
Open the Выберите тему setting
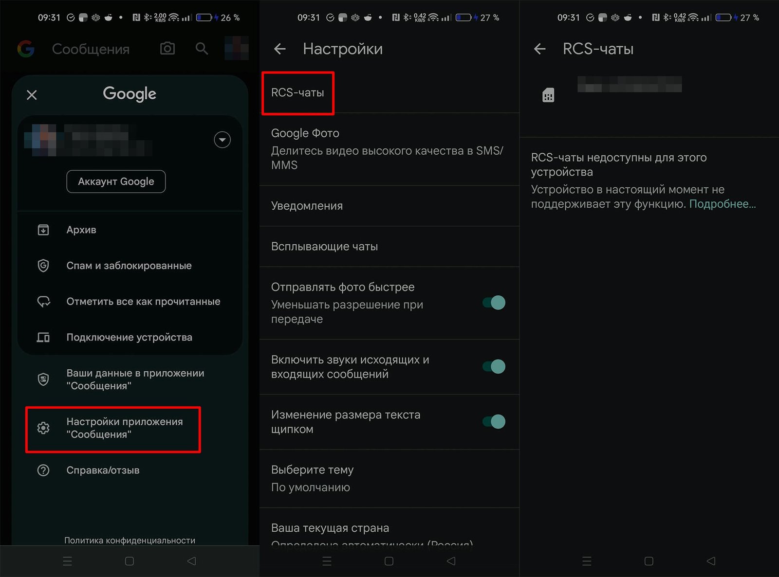[389, 479]
